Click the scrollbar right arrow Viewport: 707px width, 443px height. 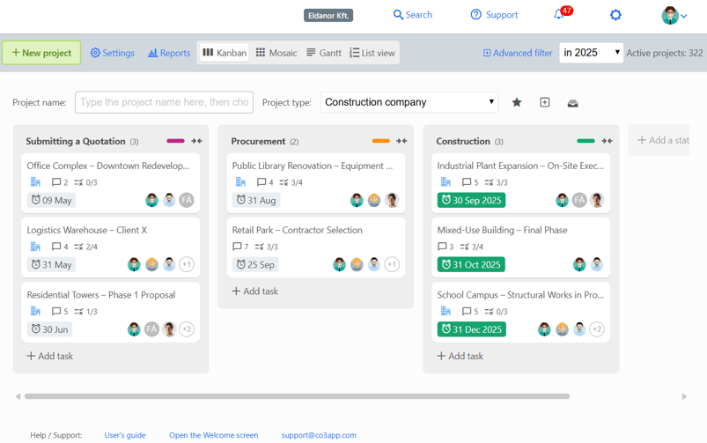tap(684, 396)
